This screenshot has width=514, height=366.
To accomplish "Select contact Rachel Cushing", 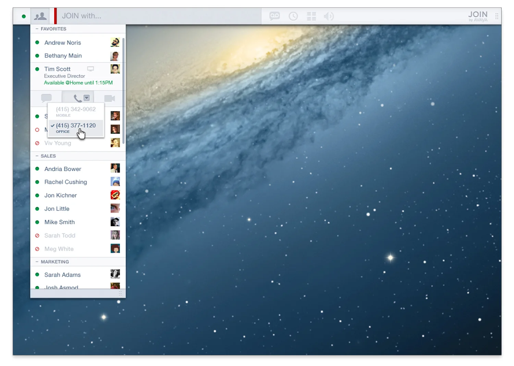I will coord(65,182).
